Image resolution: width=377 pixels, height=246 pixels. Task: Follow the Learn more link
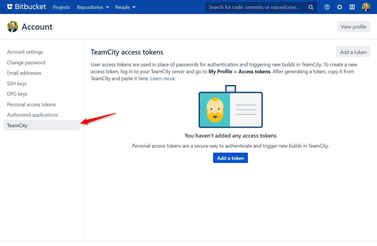(x=163, y=79)
